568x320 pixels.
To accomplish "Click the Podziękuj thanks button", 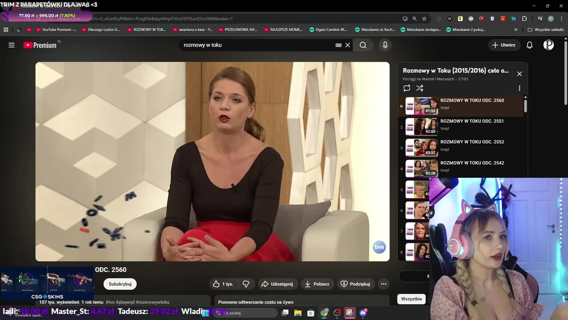I will point(355,284).
